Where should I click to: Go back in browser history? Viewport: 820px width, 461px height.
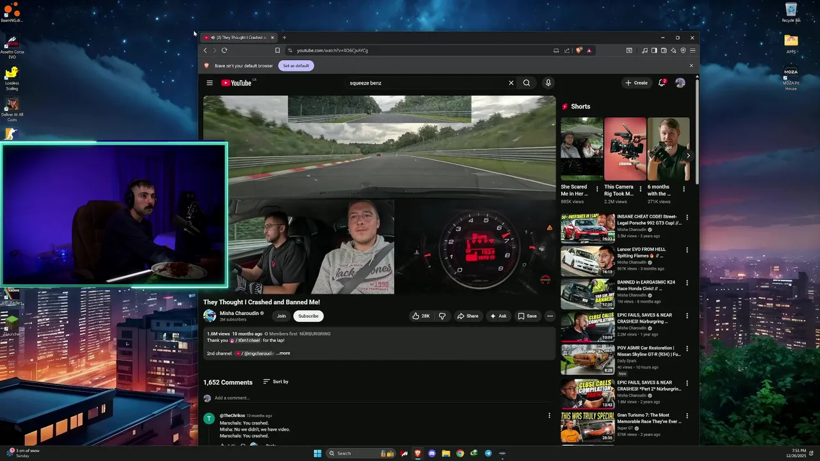pyautogui.click(x=205, y=50)
